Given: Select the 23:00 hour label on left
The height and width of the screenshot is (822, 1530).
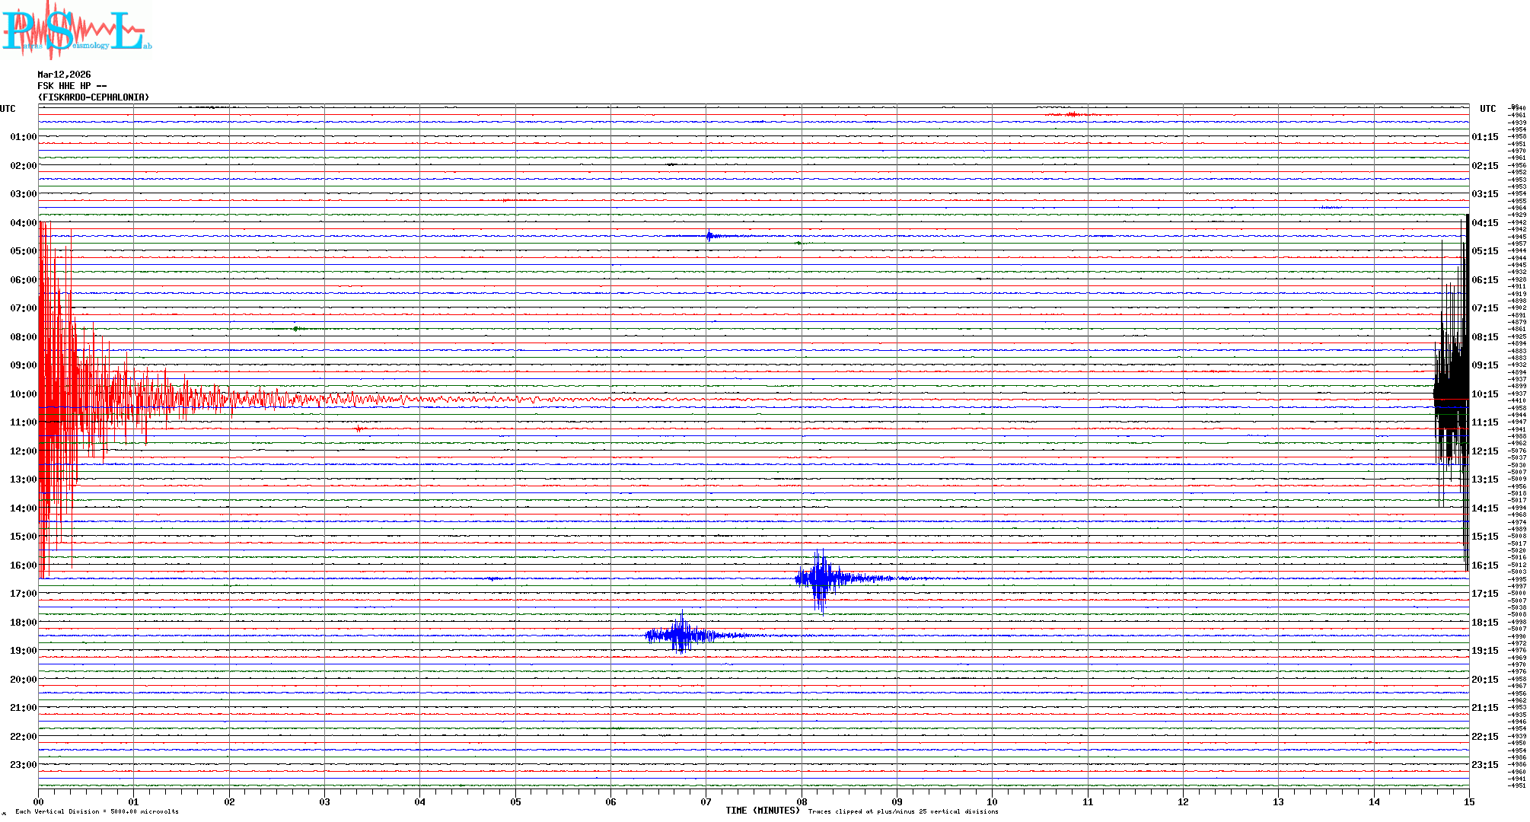Looking at the screenshot, I should tap(23, 765).
